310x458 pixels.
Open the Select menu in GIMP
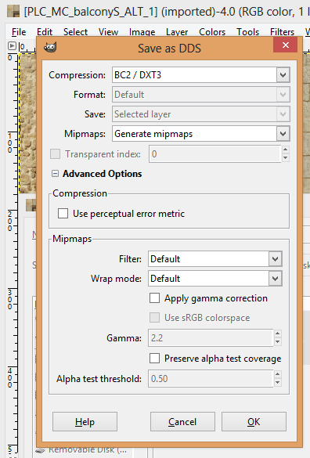pyautogui.click(x=75, y=31)
